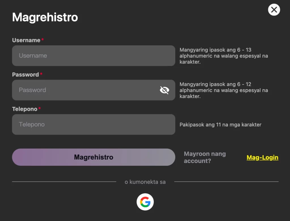Reveal password characters with the eye toggle
290x221 pixels.
pyautogui.click(x=165, y=90)
